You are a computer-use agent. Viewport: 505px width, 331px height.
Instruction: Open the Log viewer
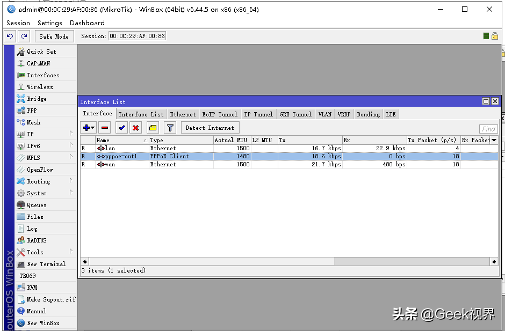46,229
